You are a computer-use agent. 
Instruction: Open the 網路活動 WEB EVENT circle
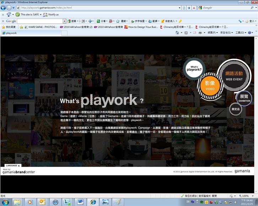coord(234,76)
